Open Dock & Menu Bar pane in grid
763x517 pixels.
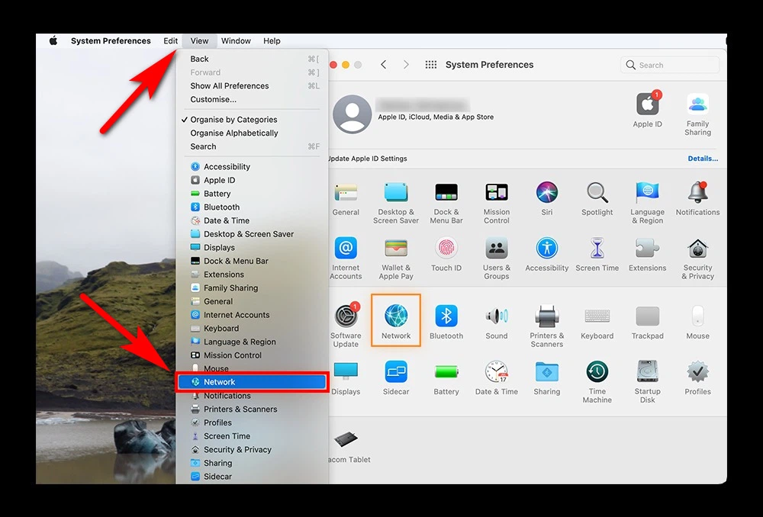tap(446, 193)
